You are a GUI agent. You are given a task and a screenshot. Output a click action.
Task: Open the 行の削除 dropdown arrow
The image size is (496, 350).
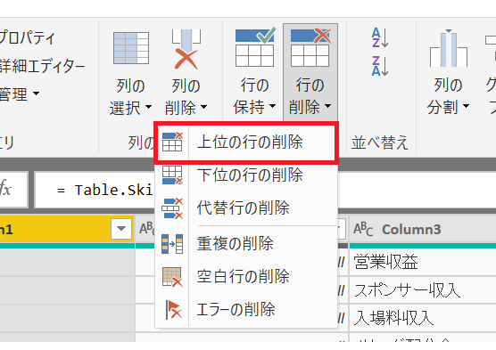click(328, 106)
